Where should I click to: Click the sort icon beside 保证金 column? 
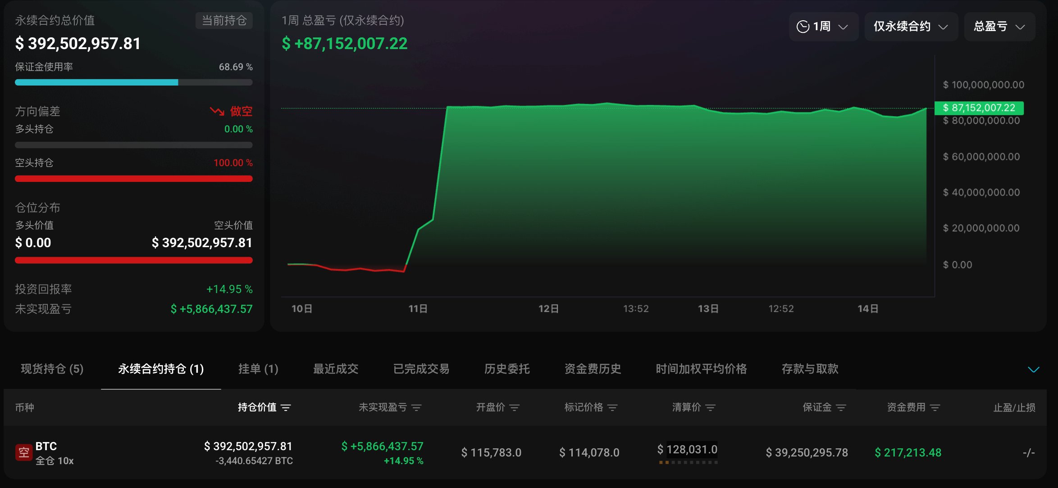click(841, 408)
